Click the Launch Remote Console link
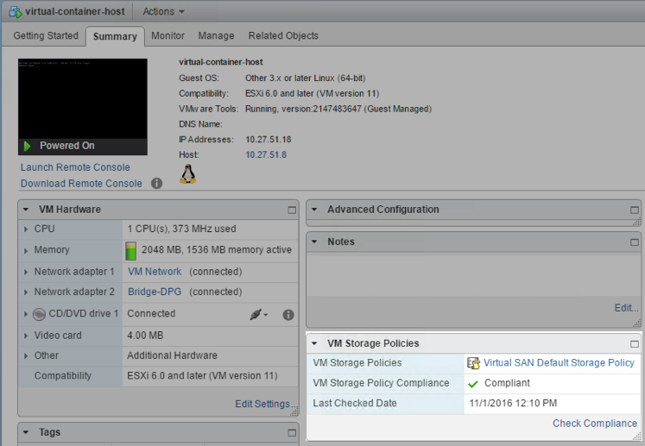The image size is (645, 446). coord(75,167)
